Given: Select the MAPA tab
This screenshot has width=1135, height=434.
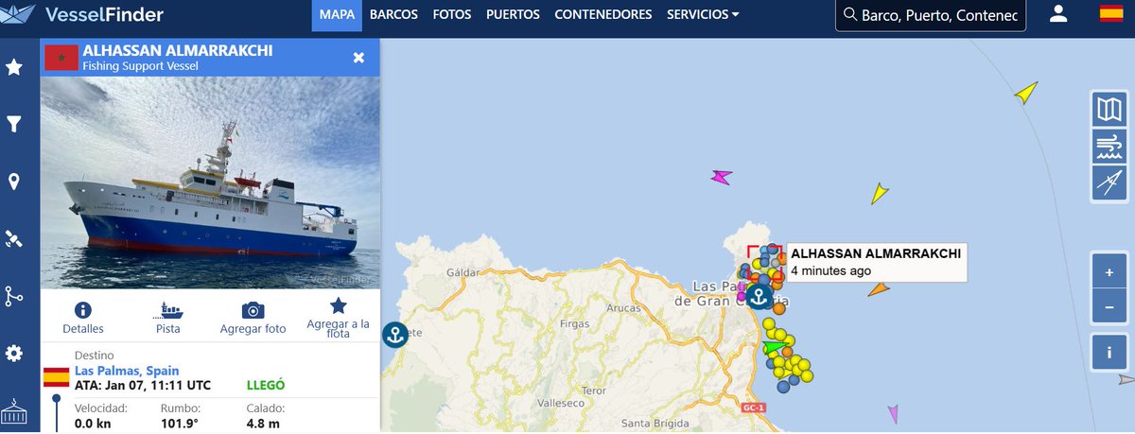Looking at the screenshot, I should (x=338, y=14).
